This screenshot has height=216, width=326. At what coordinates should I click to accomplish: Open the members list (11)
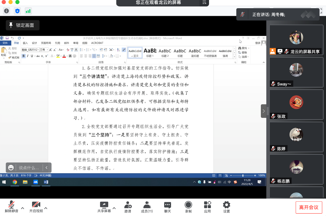(x=147, y=207)
